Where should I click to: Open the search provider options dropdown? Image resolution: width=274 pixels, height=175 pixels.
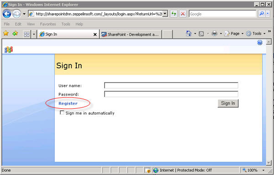coord(268,14)
